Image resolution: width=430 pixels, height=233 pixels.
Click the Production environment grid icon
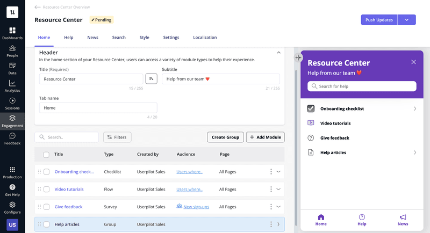tap(12, 170)
